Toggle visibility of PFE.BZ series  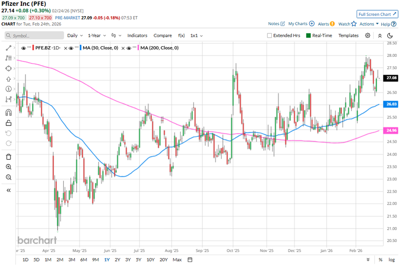23,48
